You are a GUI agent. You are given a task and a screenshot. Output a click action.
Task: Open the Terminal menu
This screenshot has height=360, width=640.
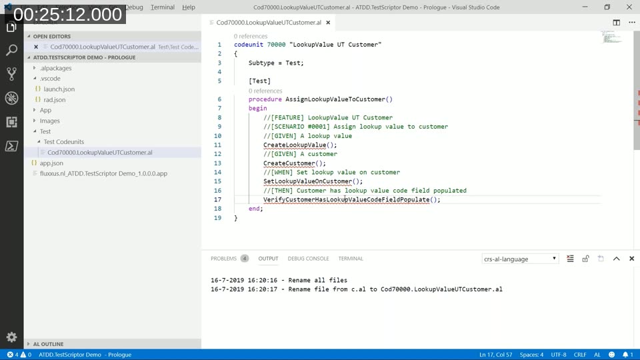tap(163, 7)
